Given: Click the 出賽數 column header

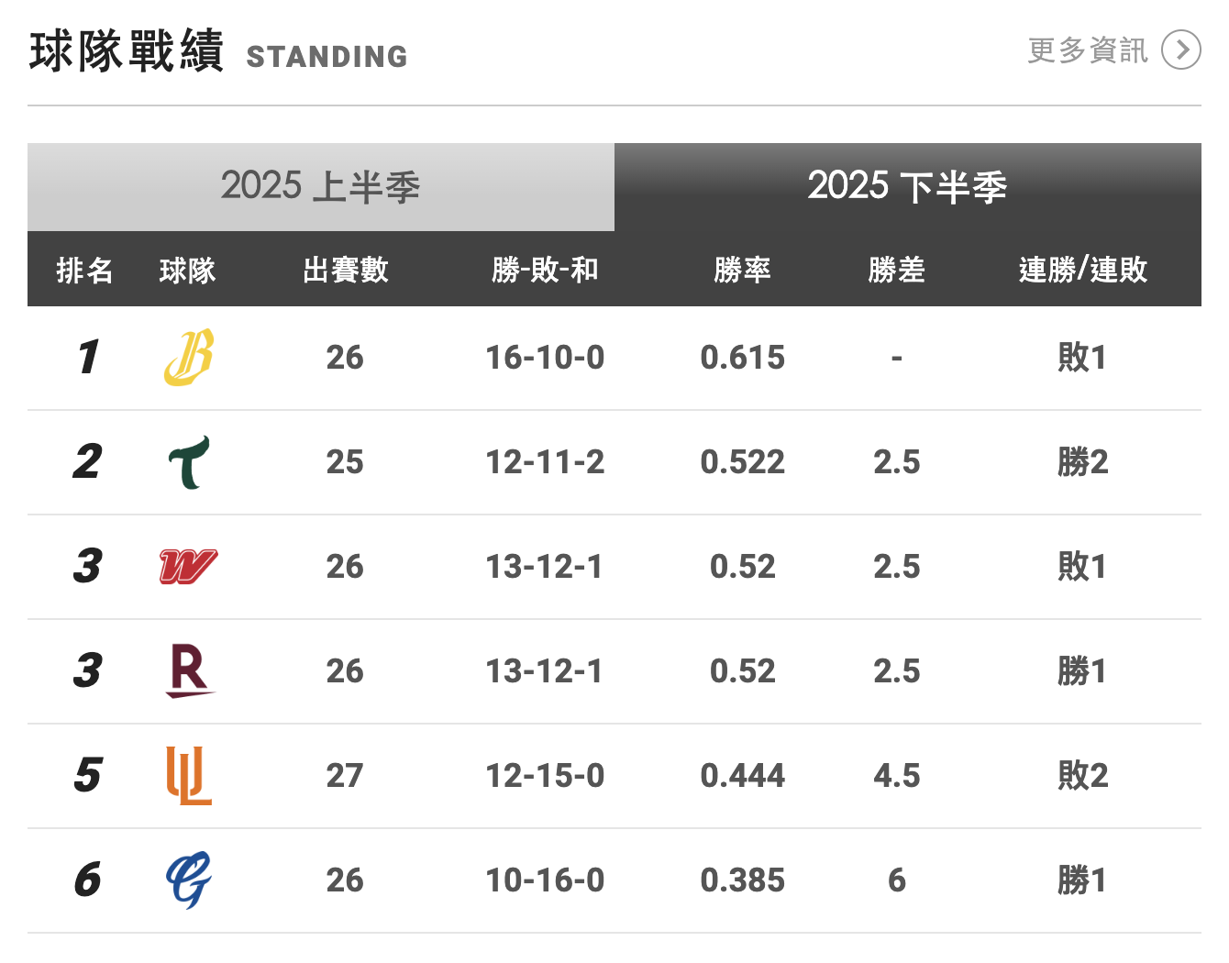Looking at the screenshot, I should [x=346, y=270].
